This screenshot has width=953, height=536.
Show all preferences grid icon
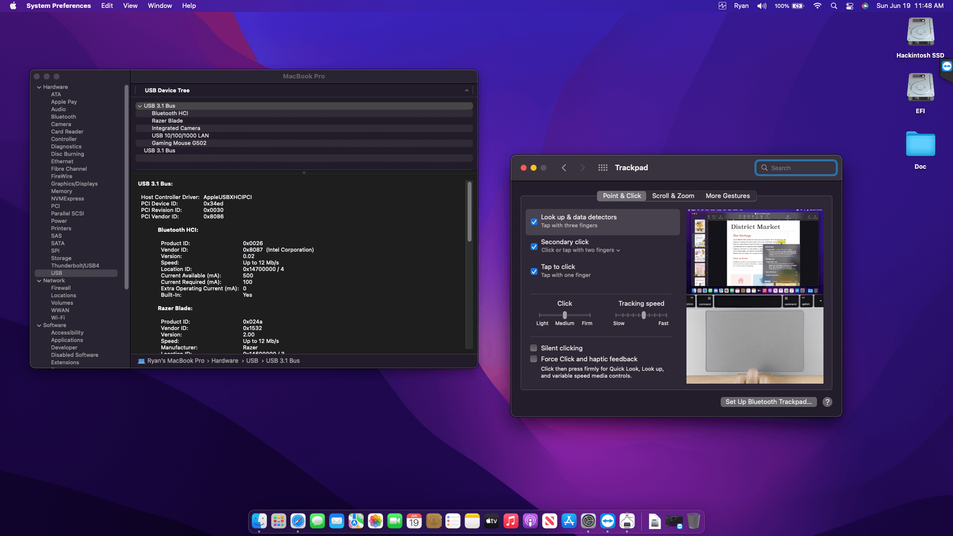click(603, 168)
